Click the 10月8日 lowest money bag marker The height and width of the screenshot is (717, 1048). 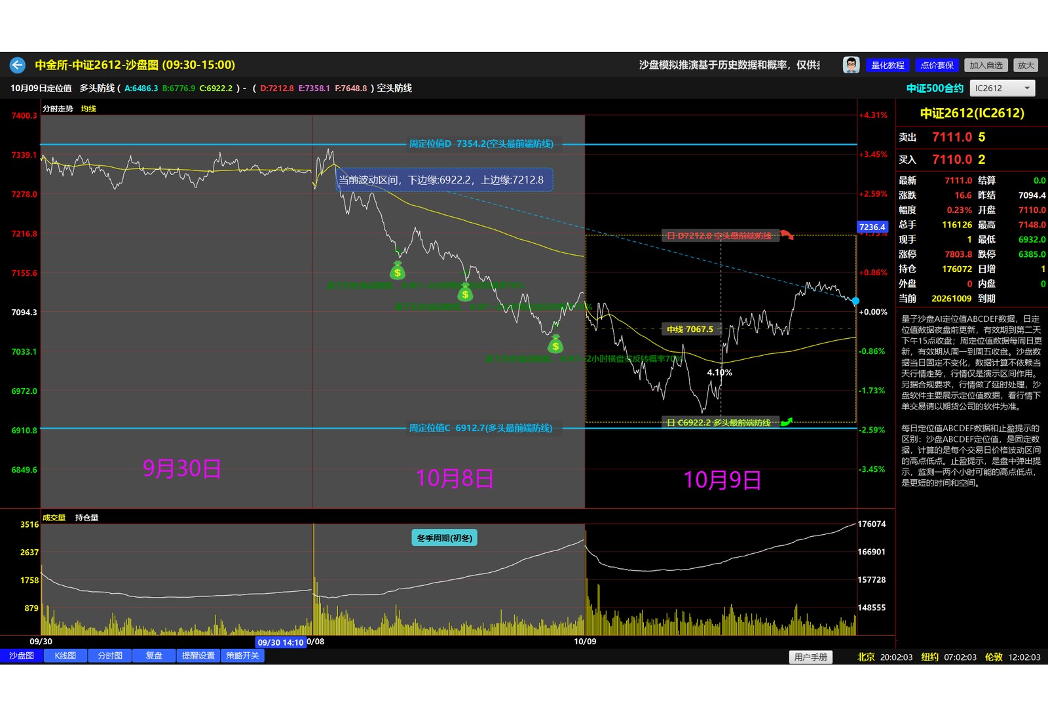555,343
